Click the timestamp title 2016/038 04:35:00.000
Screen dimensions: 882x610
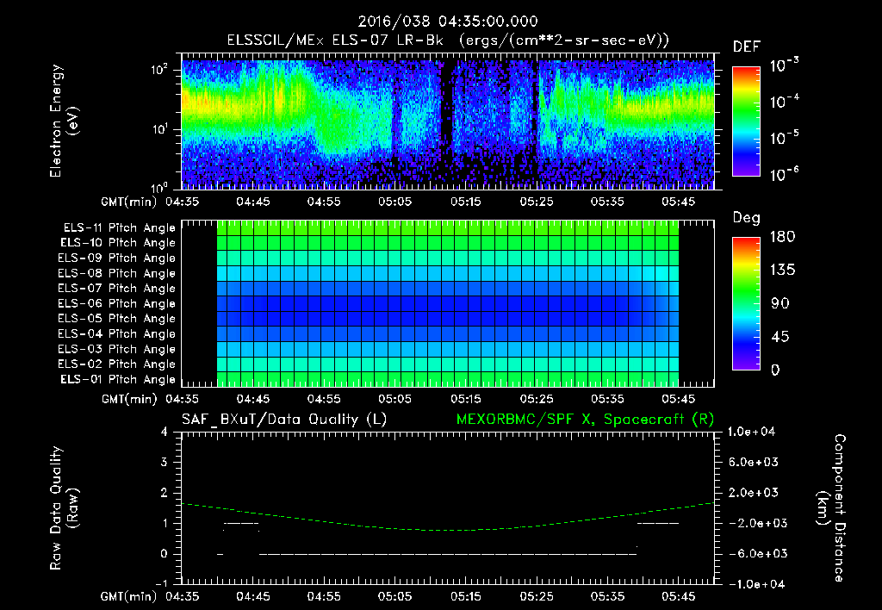pos(448,22)
